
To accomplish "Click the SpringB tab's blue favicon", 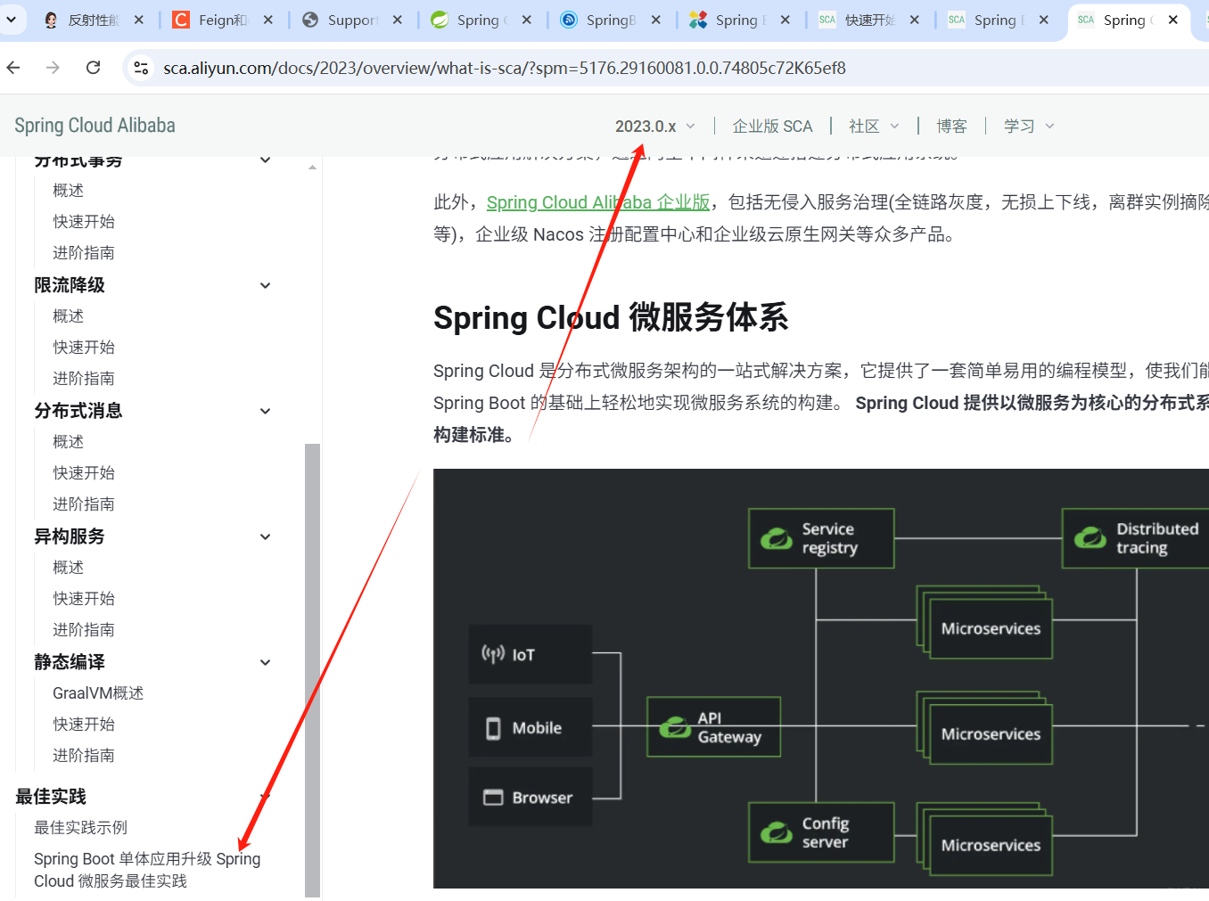I will 569,20.
